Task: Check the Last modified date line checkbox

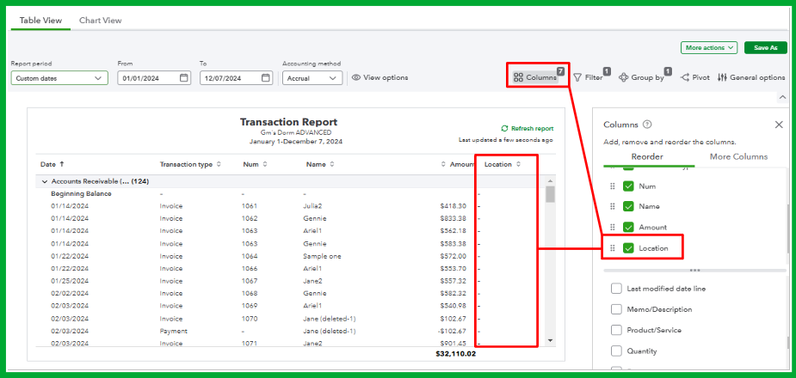Action: click(x=616, y=289)
